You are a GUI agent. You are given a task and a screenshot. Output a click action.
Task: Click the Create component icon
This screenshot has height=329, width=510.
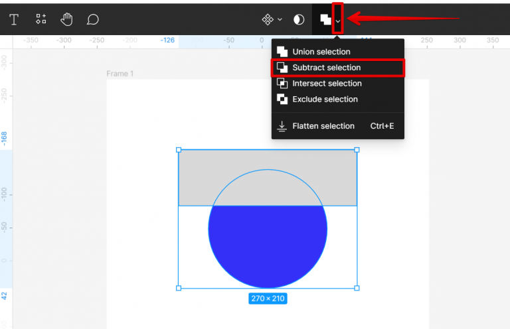[268, 19]
